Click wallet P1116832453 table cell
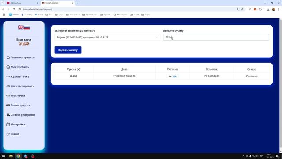This screenshot has height=159, width=282. [x=211, y=76]
